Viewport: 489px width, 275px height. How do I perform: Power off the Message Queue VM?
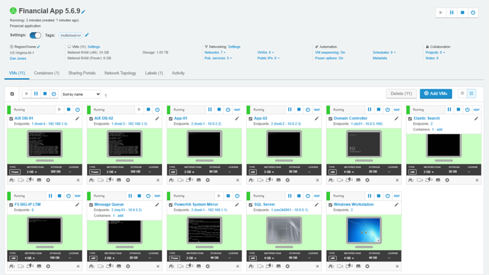pyautogui.click(x=148, y=196)
